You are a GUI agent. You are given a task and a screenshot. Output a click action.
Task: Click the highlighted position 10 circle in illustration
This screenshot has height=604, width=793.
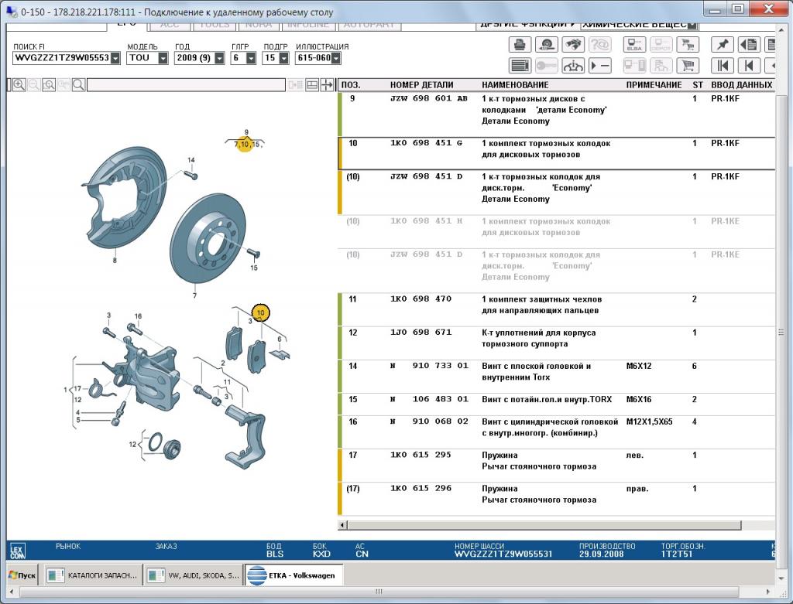260,313
